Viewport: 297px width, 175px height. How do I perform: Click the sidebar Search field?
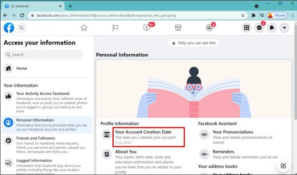coord(43,55)
